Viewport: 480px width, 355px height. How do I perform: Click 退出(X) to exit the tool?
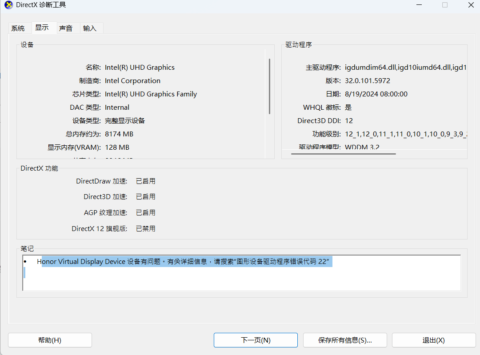pyautogui.click(x=433, y=340)
